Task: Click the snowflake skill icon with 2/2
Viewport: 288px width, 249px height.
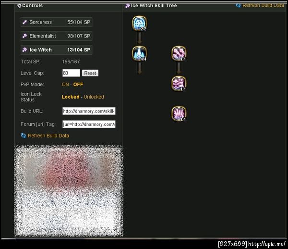Action: pyautogui.click(x=139, y=23)
